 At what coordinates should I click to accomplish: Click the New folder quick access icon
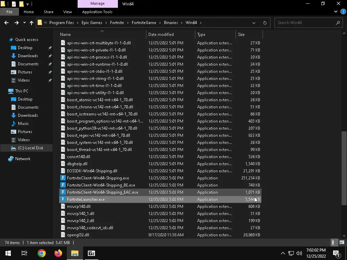tap(21, 4)
